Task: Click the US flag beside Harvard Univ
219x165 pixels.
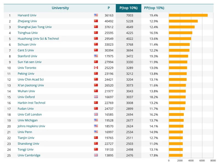Action: pyautogui.click(x=96, y=15)
